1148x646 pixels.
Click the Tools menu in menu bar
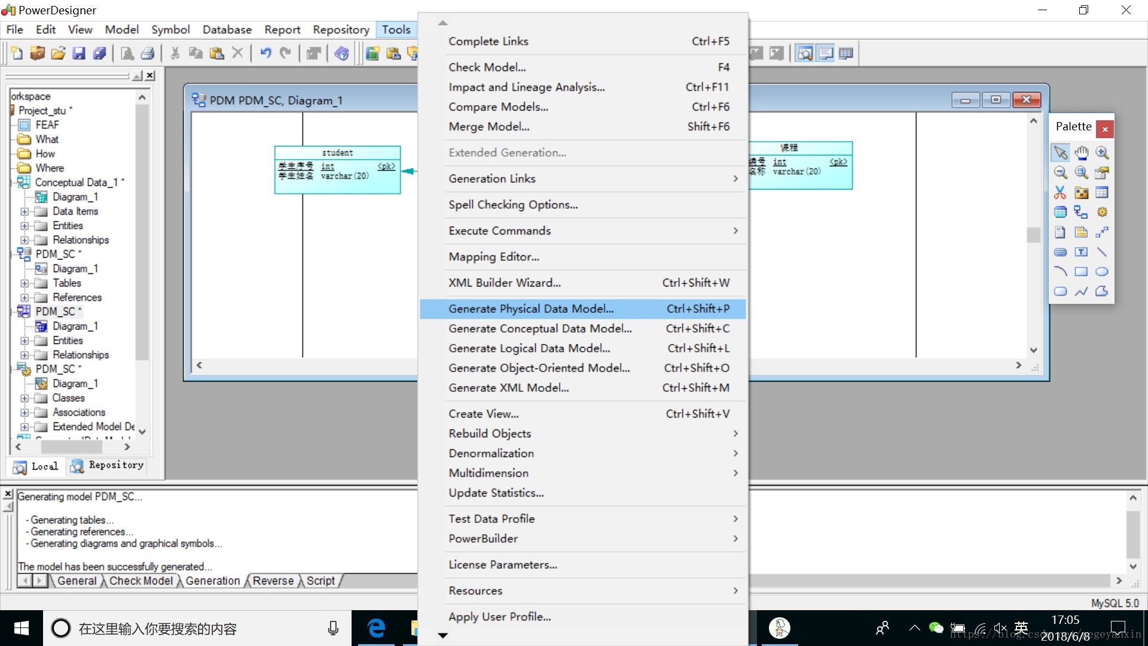(395, 30)
